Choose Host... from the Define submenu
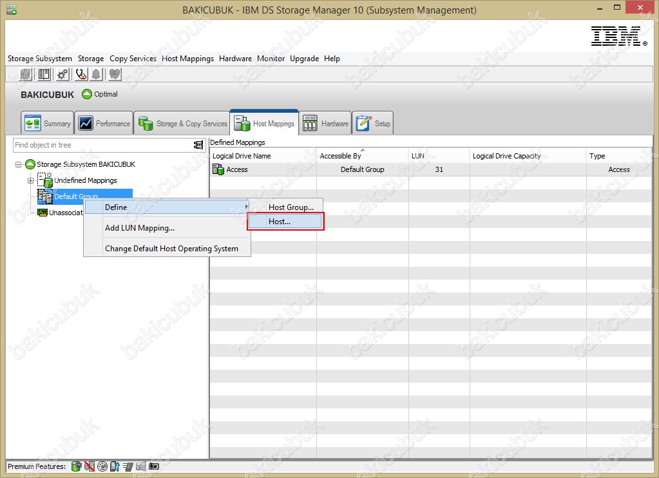Screen dimensions: 659x478 [x=285, y=222]
